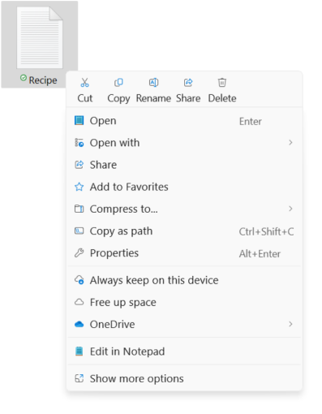Screen dimensions: 322x414
Task: Click the Delete trash can icon
Action: [222, 82]
